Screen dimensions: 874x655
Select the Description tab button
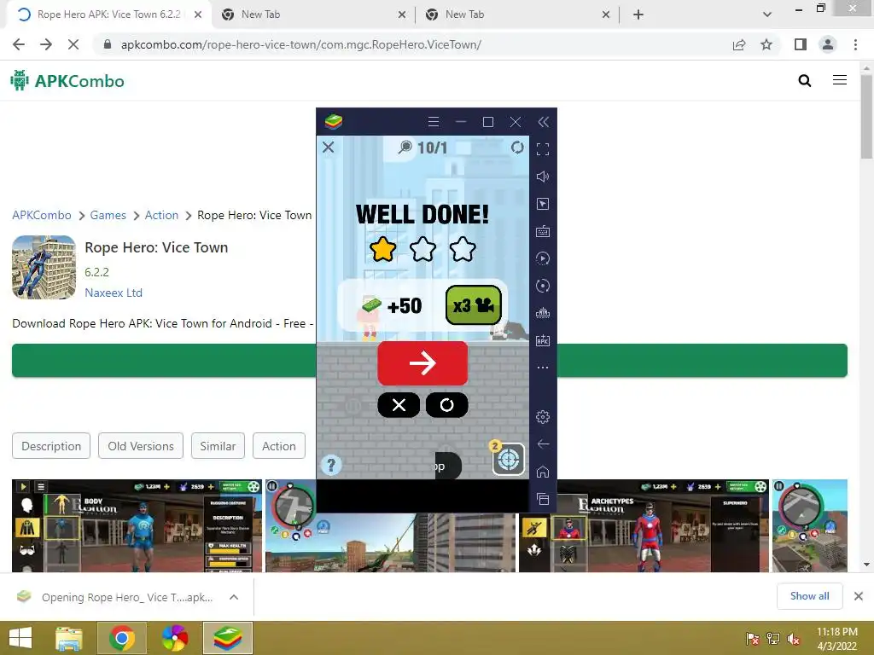(x=51, y=446)
